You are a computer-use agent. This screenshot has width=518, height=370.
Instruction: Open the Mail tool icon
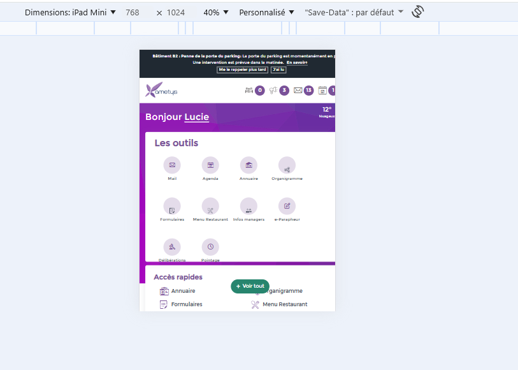pos(172,165)
